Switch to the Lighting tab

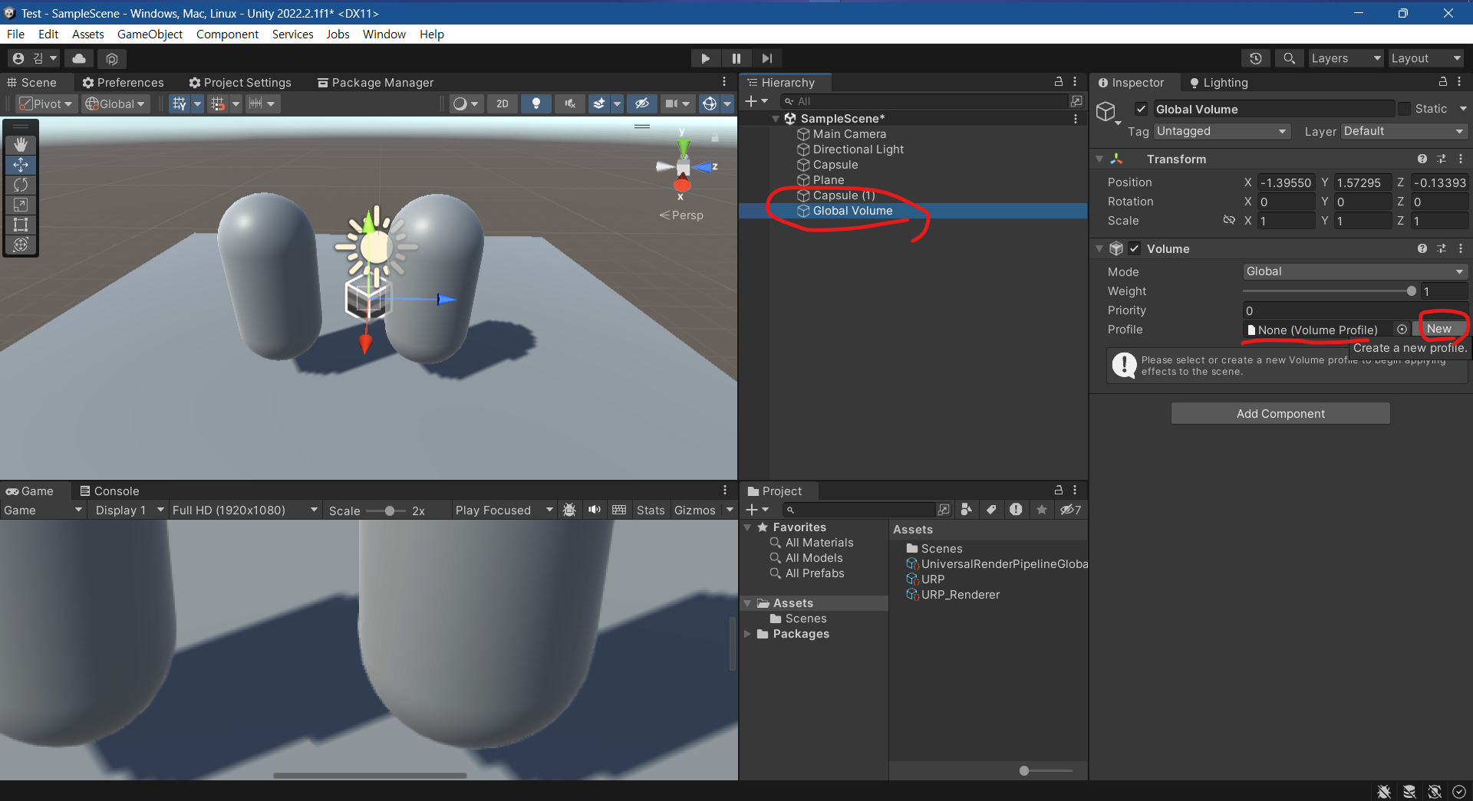point(1218,83)
